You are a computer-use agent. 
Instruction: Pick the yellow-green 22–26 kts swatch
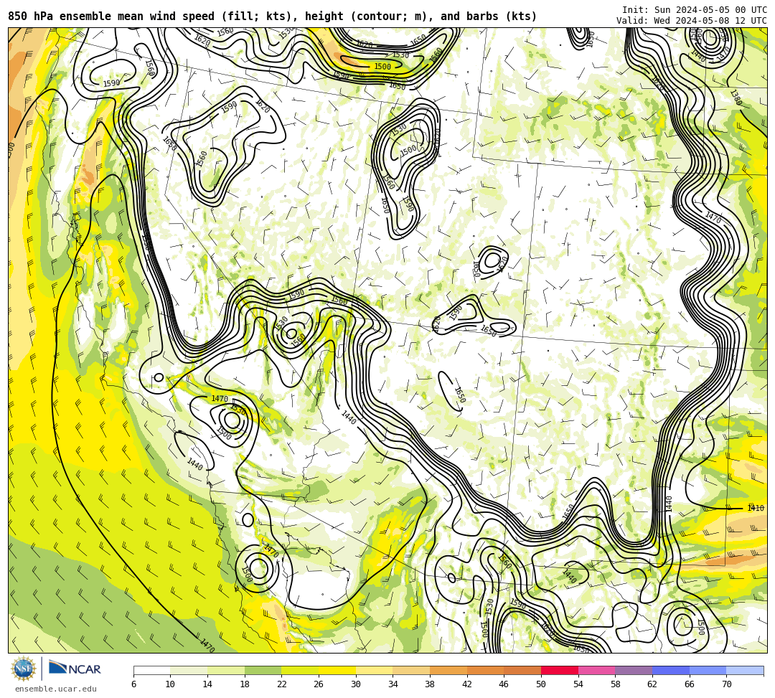pyautogui.click(x=300, y=670)
